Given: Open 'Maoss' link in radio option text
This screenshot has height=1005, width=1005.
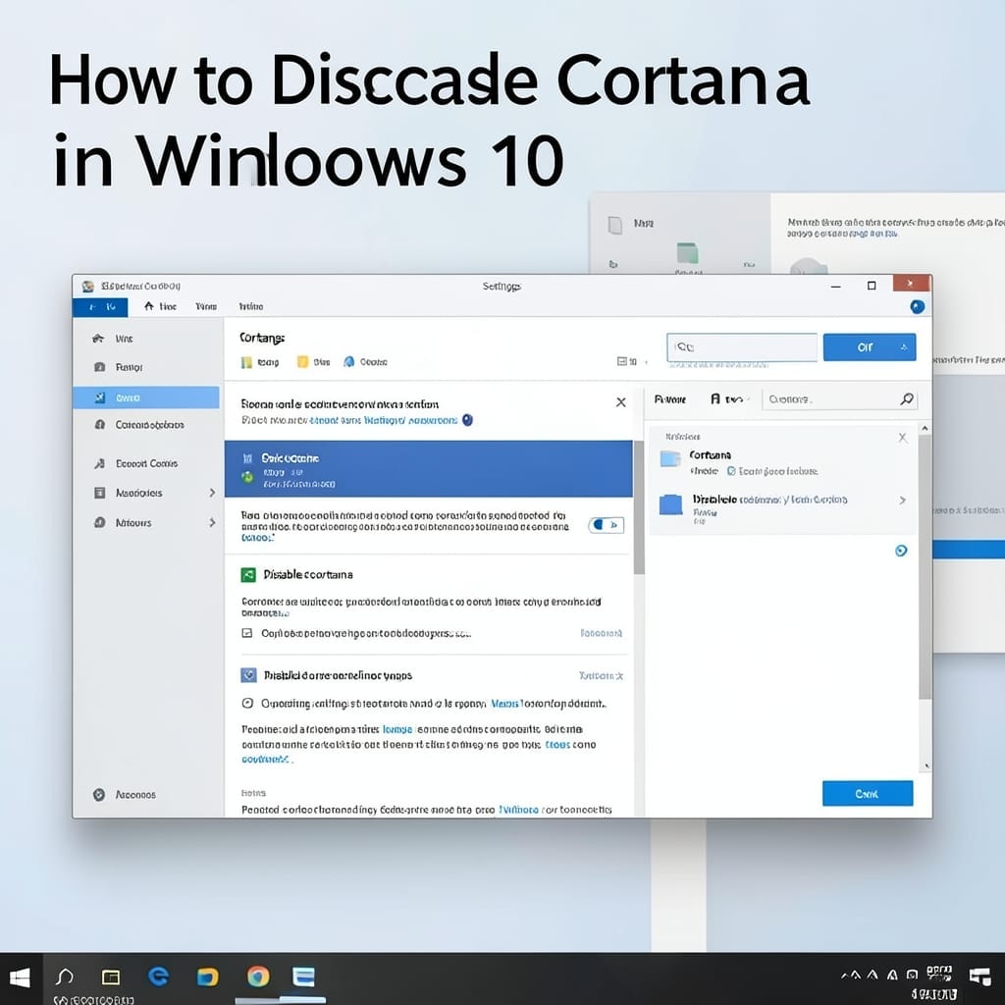Looking at the screenshot, I should 504,704.
